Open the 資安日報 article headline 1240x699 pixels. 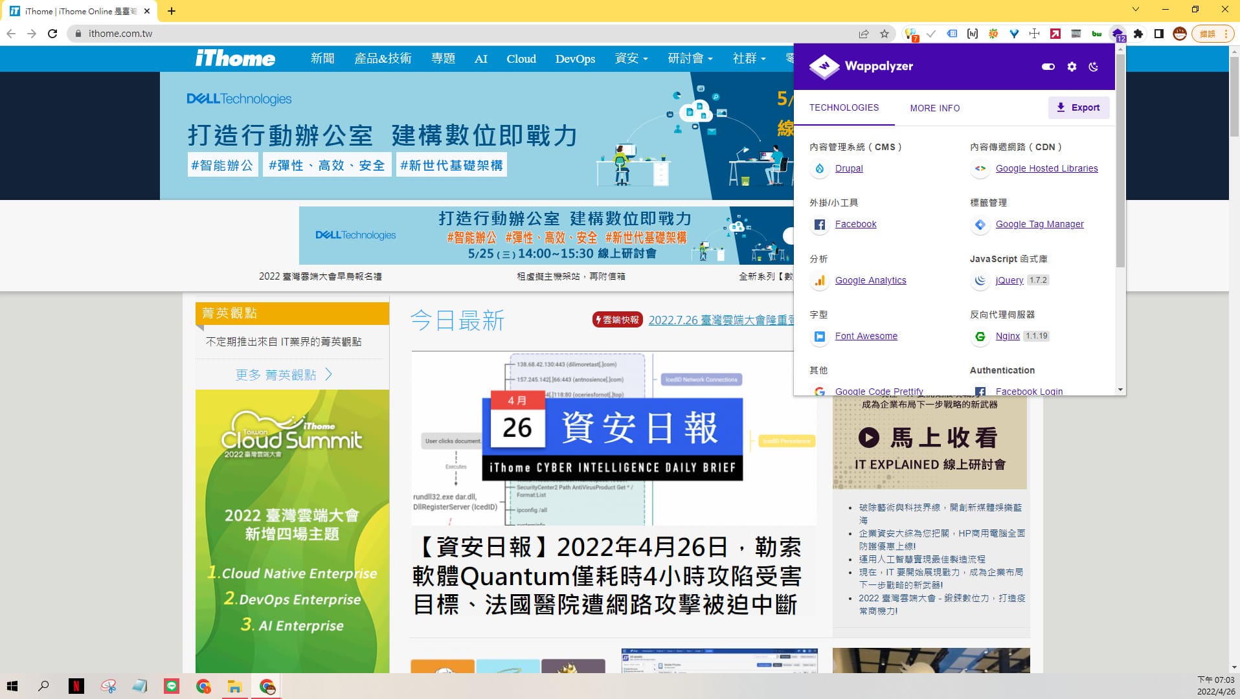coord(607,575)
